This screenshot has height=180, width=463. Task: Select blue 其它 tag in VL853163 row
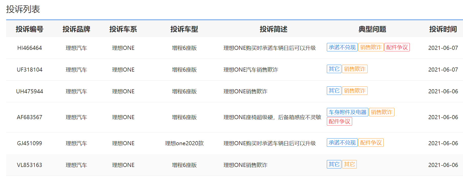click(x=334, y=164)
